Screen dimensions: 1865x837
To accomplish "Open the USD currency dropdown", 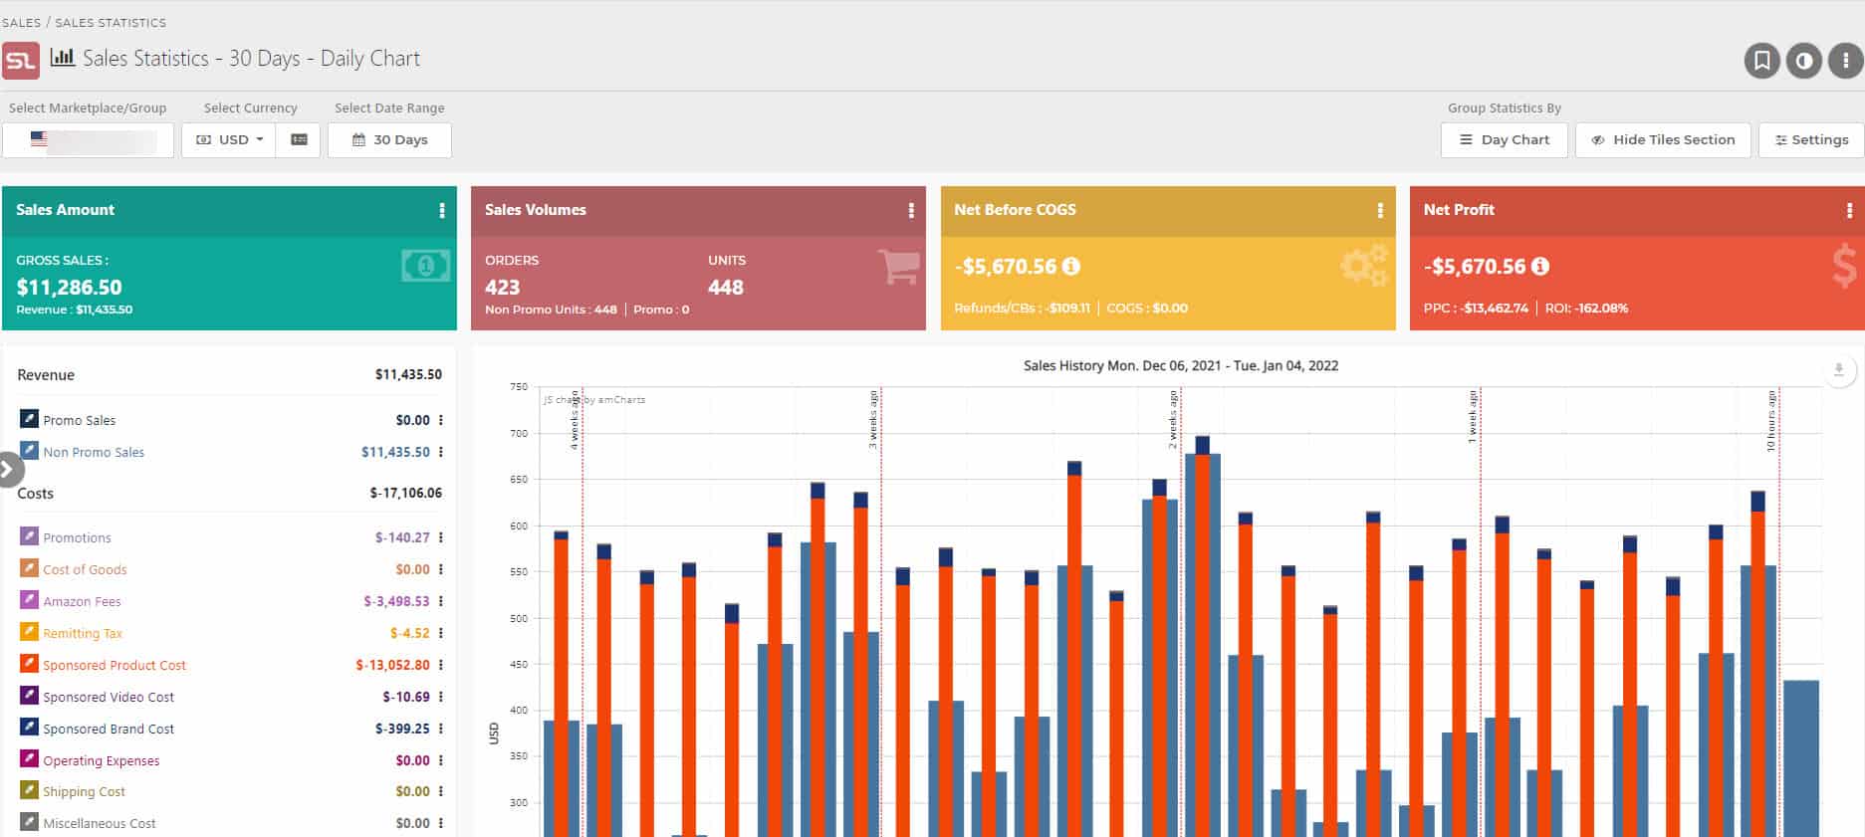I will (x=229, y=140).
